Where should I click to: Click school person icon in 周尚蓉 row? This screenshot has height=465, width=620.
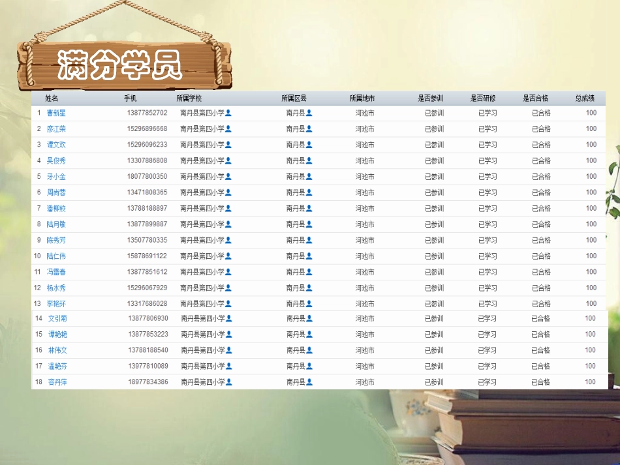[x=228, y=192]
